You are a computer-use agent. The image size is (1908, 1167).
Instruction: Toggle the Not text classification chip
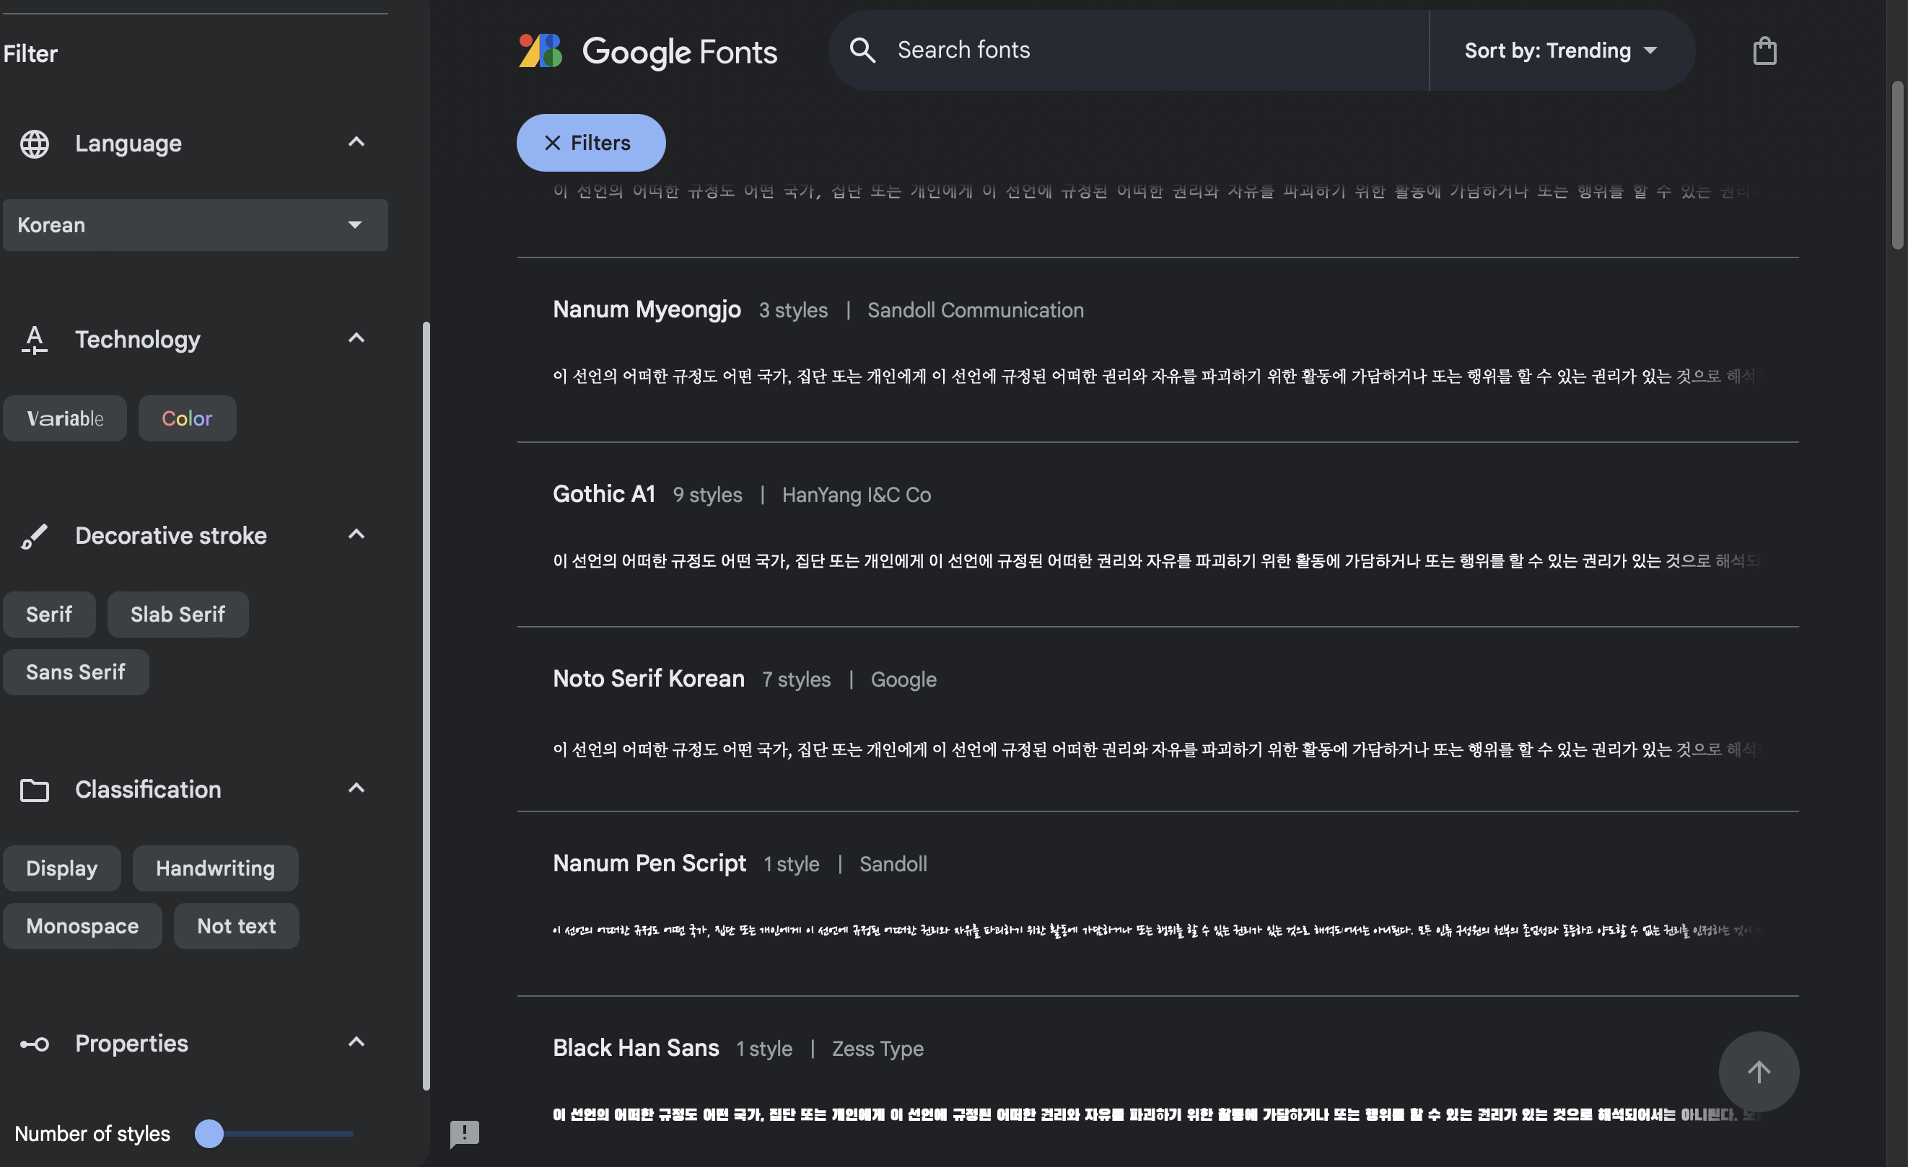coord(237,925)
